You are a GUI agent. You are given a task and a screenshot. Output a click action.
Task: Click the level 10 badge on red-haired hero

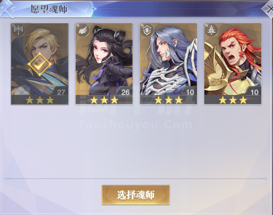point(254,92)
